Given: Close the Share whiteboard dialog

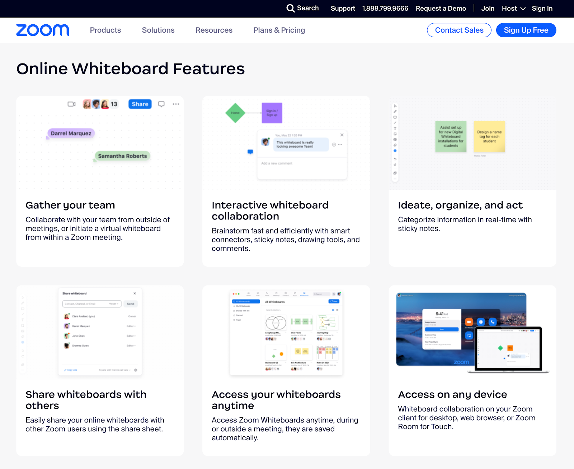Looking at the screenshot, I should pyautogui.click(x=135, y=293).
